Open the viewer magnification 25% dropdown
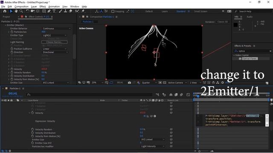Screen dimensions: 273x153 98,83
